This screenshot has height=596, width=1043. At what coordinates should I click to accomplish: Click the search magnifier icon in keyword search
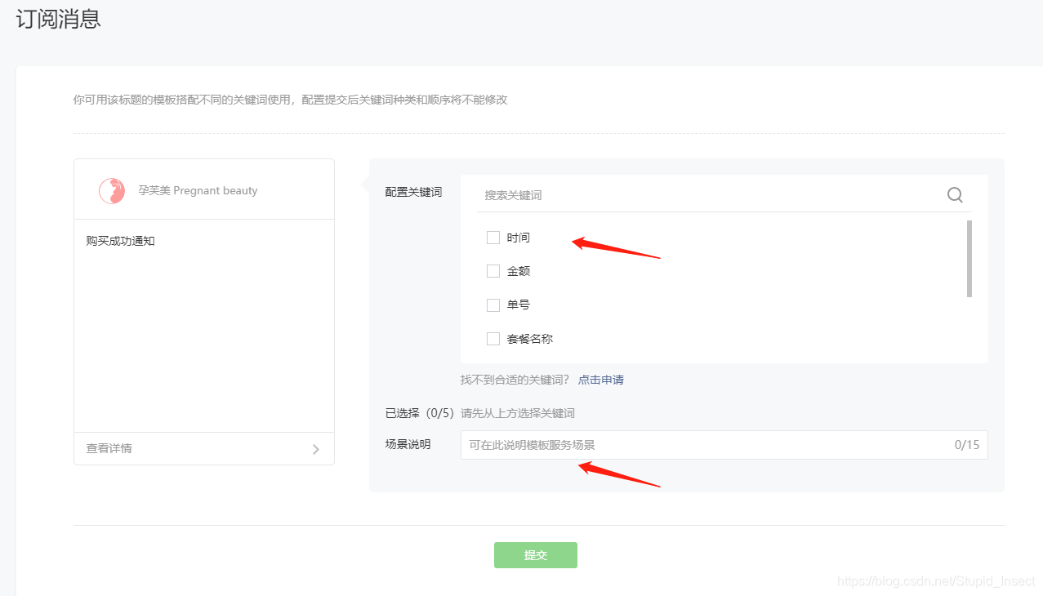click(954, 194)
